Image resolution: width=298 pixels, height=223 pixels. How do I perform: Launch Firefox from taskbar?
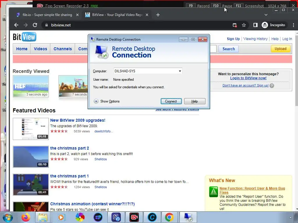point(26,217)
